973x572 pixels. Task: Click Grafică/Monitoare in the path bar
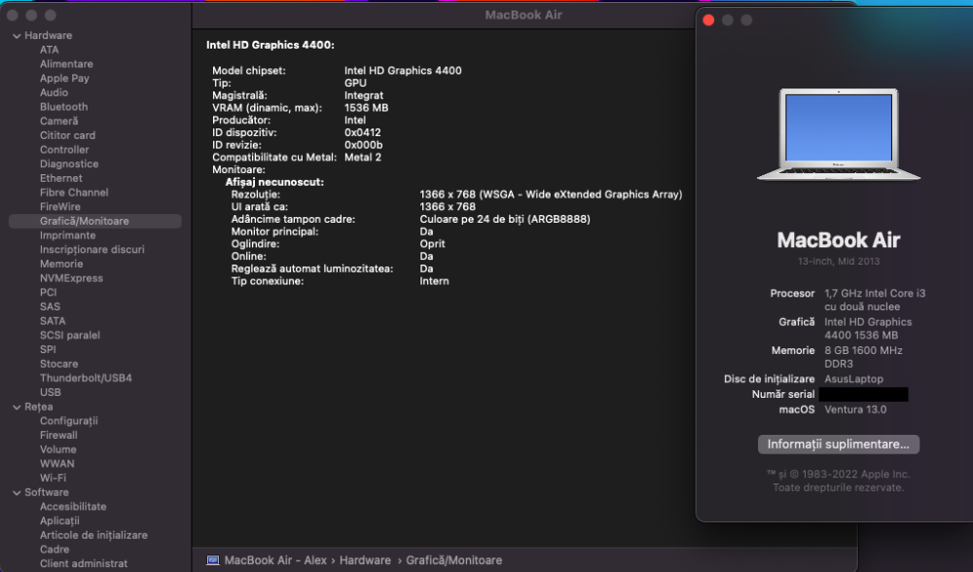click(454, 560)
